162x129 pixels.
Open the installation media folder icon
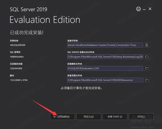pyautogui.click(x=147, y=68)
